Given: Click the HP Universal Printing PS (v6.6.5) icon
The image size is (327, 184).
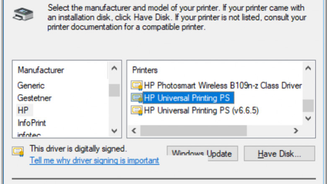Looking at the screenshot, I should tap(137, 110).
